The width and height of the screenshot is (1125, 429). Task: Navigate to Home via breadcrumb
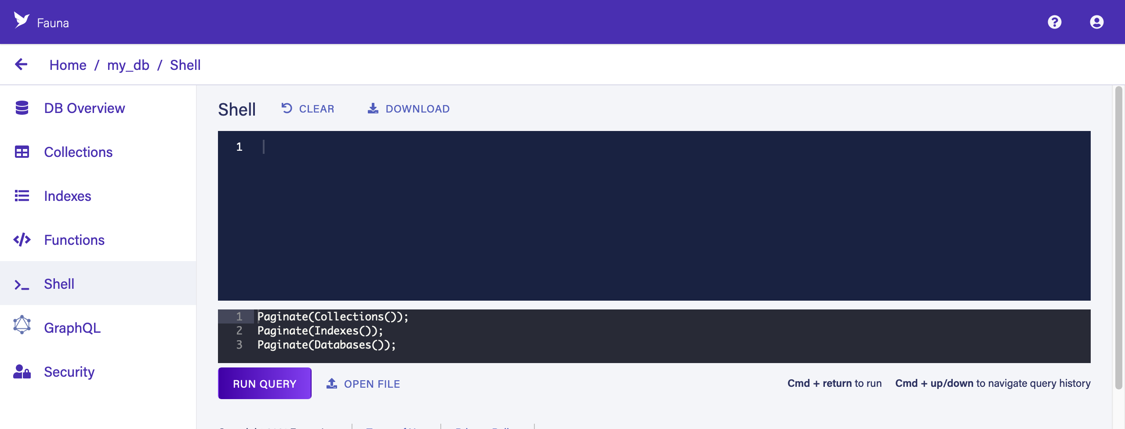coord(68,65)
